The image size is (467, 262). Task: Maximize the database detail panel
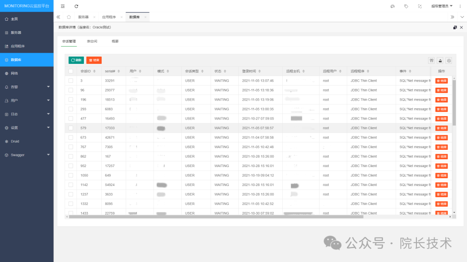click(x=455, y=27)
